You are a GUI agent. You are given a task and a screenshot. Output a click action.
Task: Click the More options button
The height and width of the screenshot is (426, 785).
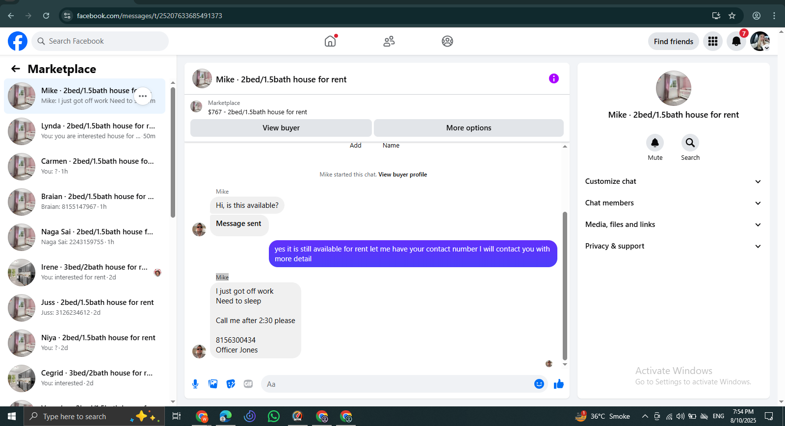point(469,128)
